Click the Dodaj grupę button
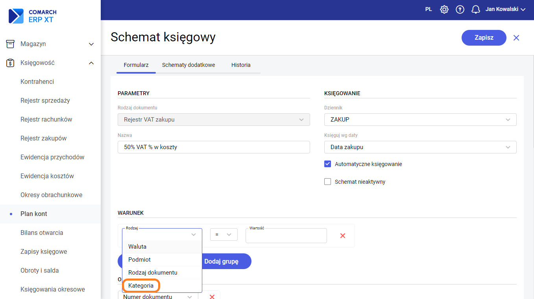 click(222, 262)
